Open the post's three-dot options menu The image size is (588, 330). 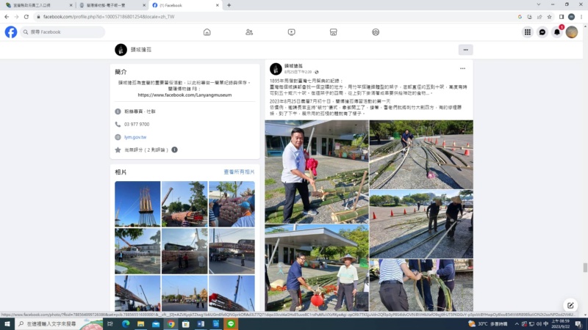[462, 69]
